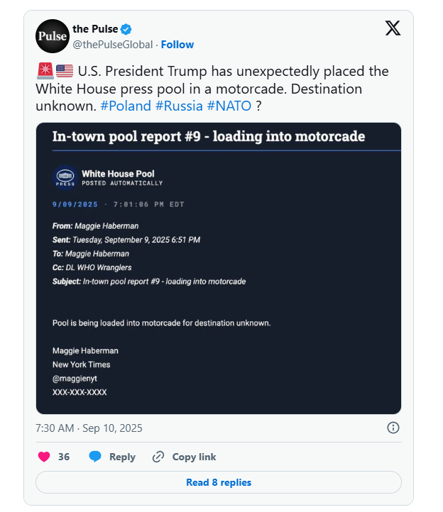The height and width of the screenshot is (512, 443).
Task: Click "the Pulse" display name
Action: (94, 29)
